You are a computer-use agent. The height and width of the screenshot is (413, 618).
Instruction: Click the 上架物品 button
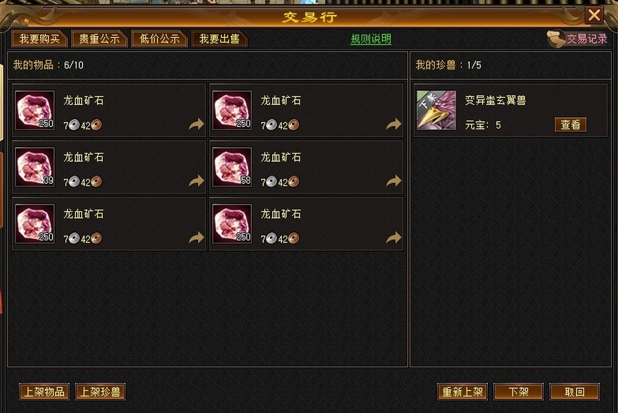click(44, 392)
